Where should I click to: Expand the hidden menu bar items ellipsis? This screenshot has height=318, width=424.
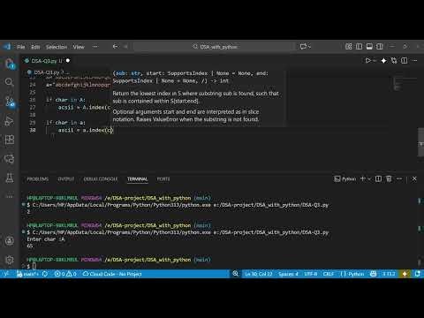click(95, 47)
